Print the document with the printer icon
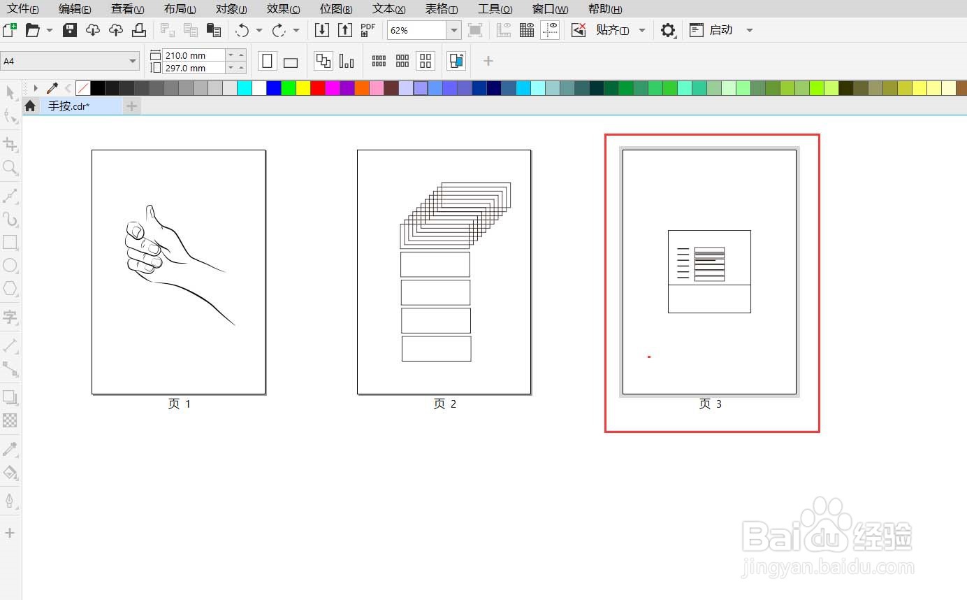Screen dimensions: 967x600 pyautogui.click(x=139, y=30)
